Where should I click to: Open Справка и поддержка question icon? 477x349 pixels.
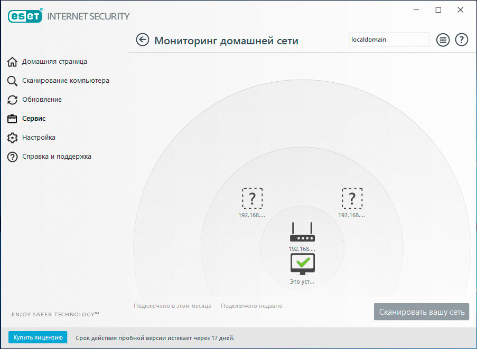[x=12, y=157]
